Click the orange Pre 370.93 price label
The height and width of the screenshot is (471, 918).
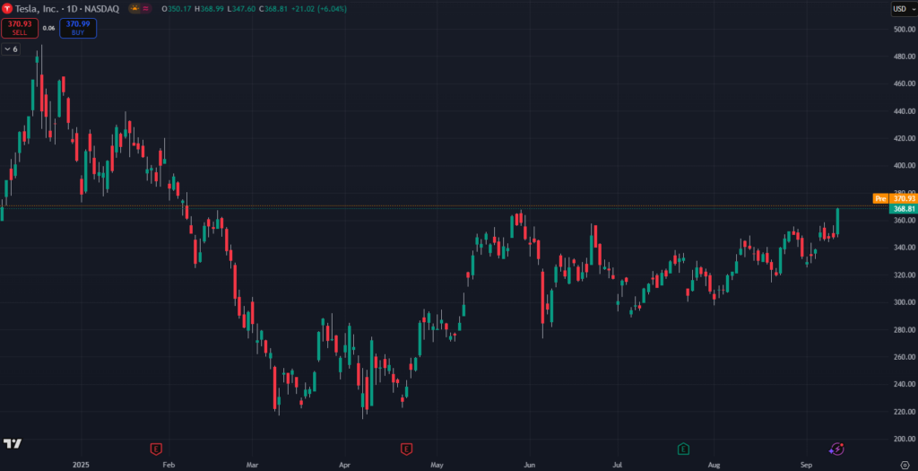[895, 198]
